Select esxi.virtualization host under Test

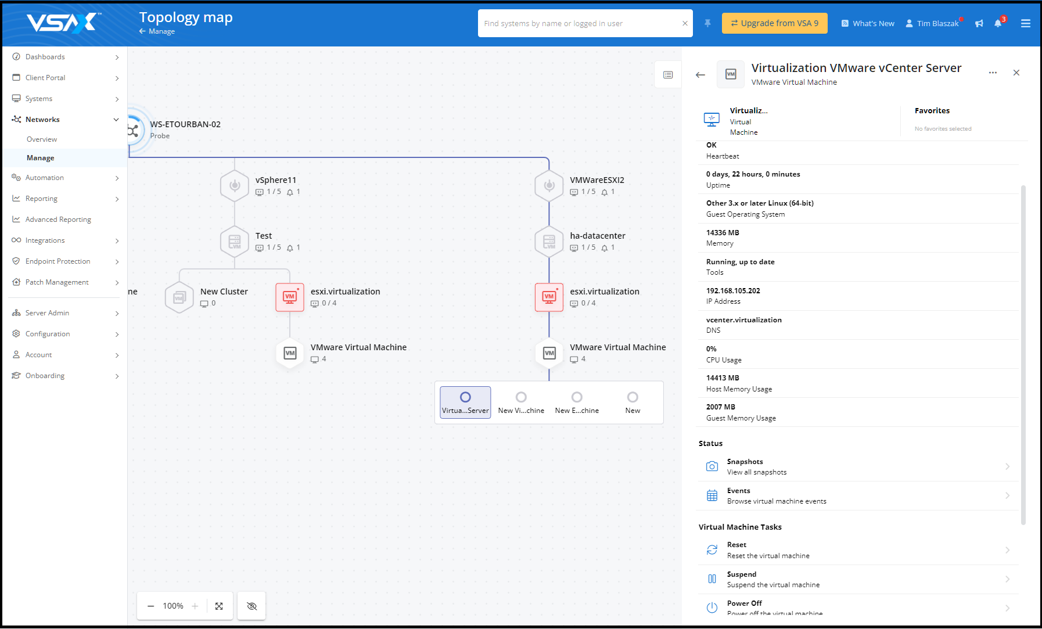[290, 297]
